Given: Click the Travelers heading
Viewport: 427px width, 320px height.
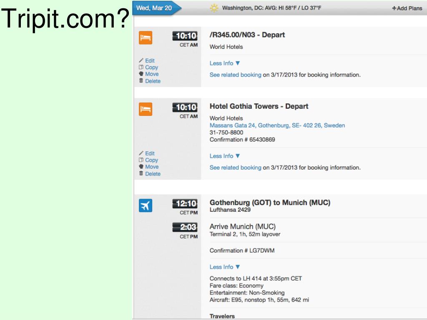Looking at the screenshot, I should (222, 316).
